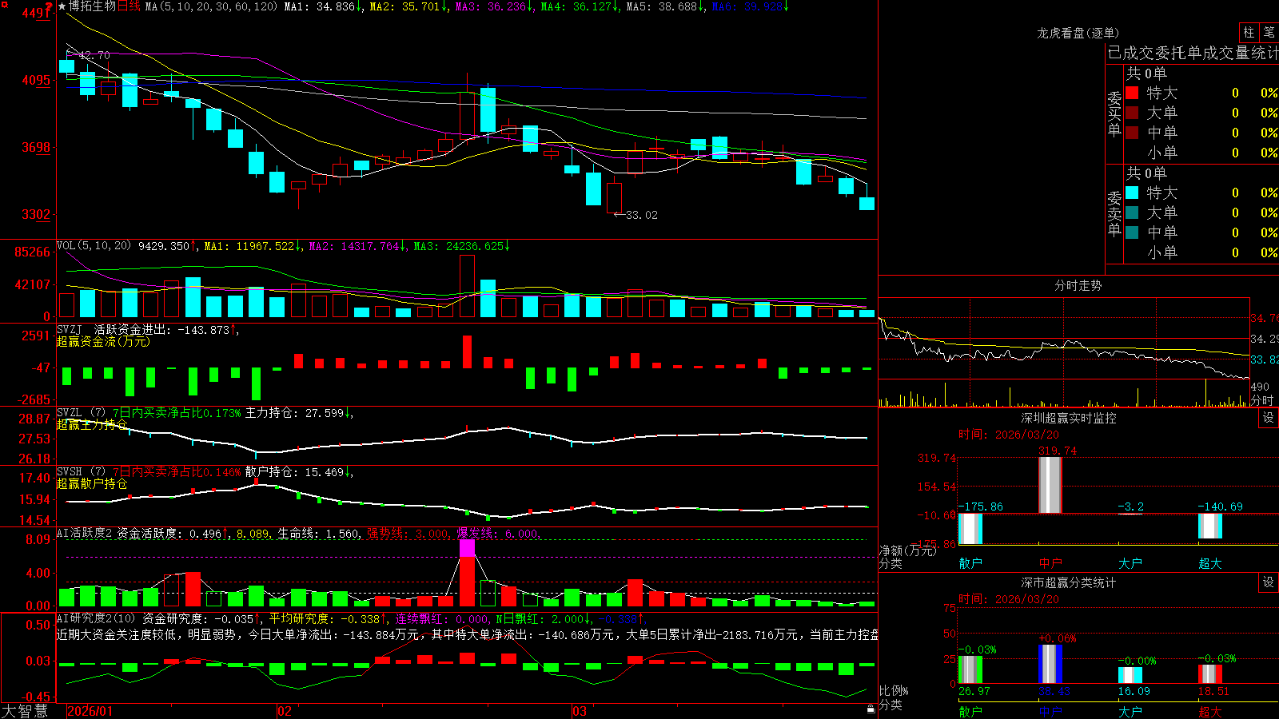Click the 18.51 超大 red bar
The height and width of the screenshot is (719, 1279).
coord(1210,674)
